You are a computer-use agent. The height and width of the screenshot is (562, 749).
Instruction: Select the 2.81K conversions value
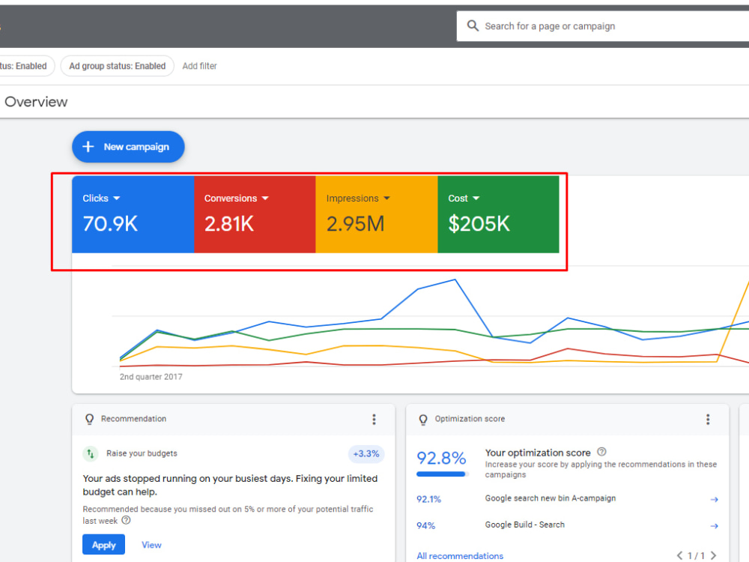coord(229,223)
